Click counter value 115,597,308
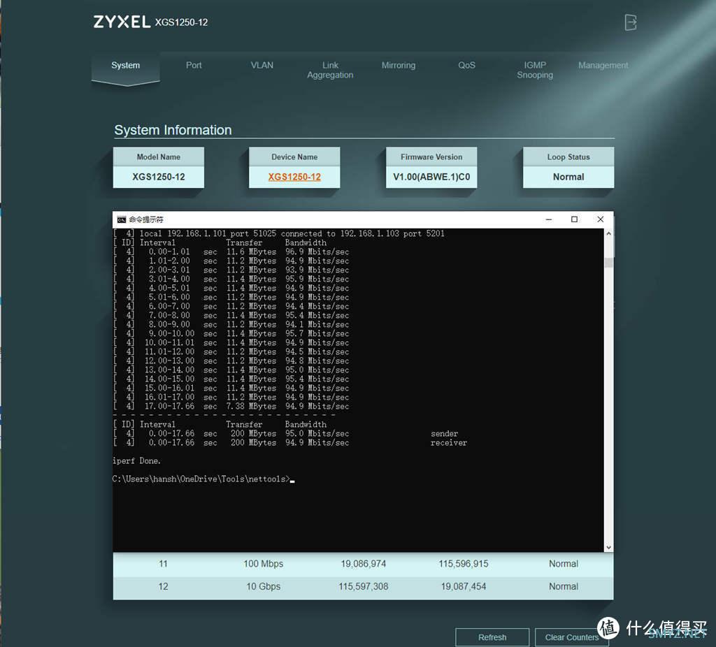 tap(364, 587)
